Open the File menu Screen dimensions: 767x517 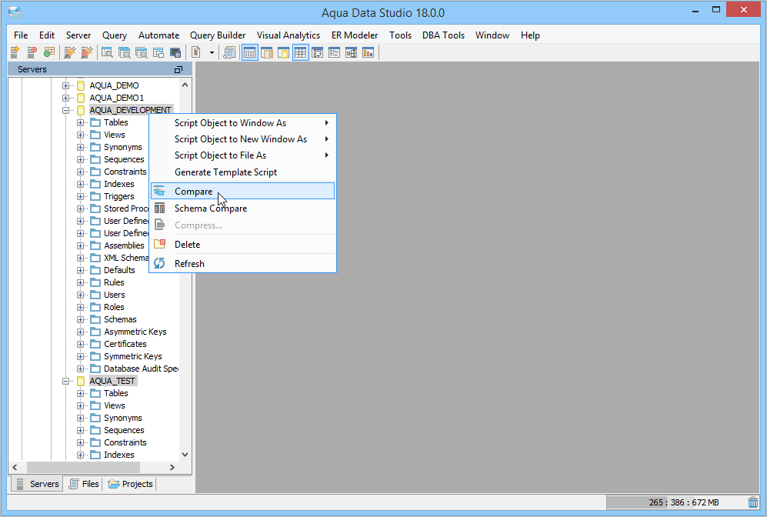point(21,35)
